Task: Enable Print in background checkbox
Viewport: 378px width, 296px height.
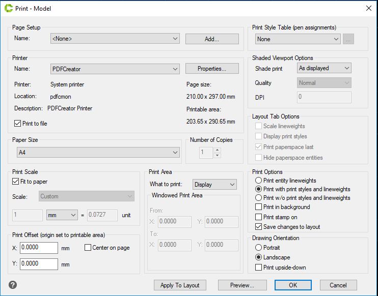Action: coord(259,207)
